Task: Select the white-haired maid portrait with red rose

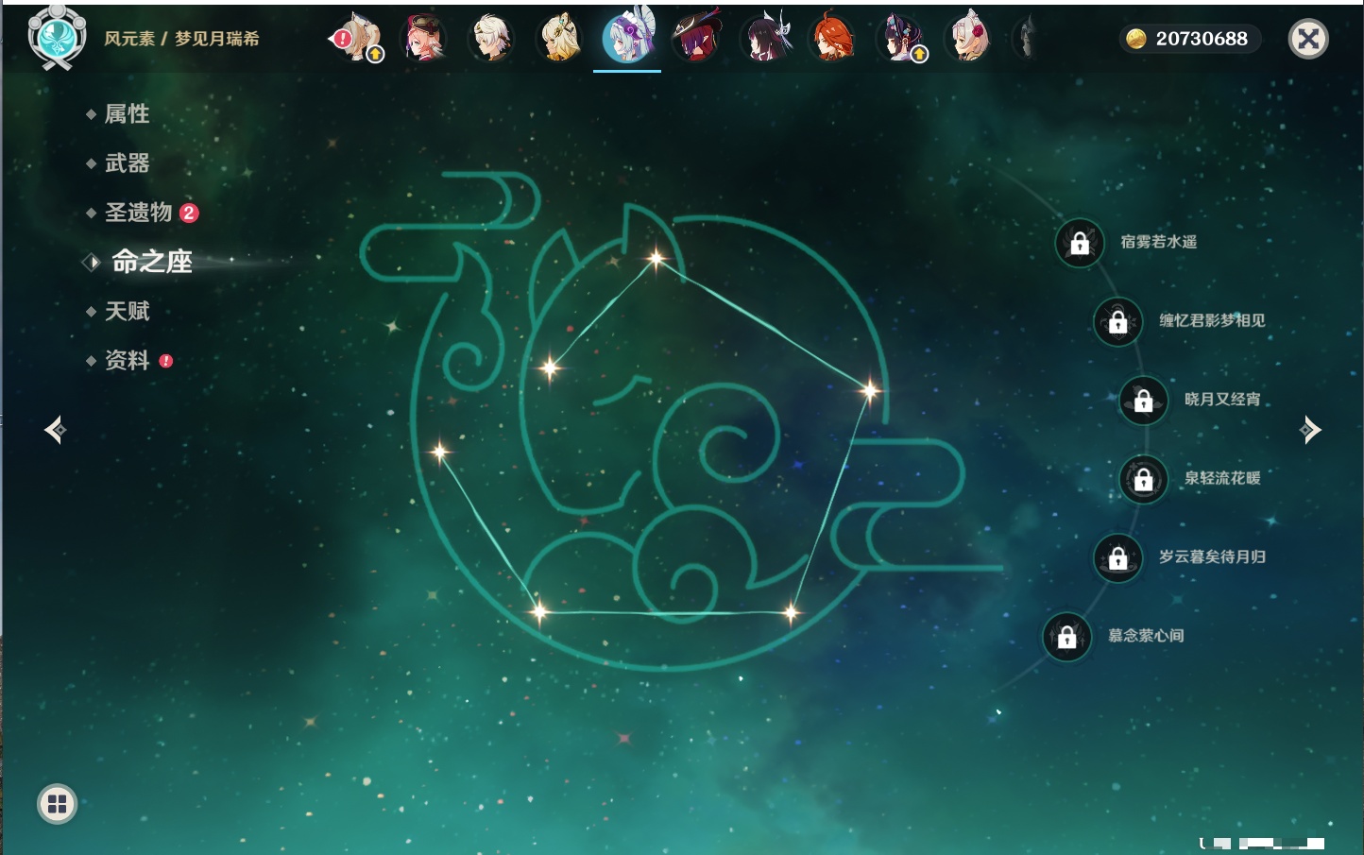Action: click(968, 39)
